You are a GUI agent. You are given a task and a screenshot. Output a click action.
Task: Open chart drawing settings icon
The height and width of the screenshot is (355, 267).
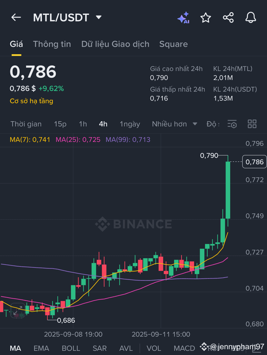pyautogui.click(x=232, y=124)
